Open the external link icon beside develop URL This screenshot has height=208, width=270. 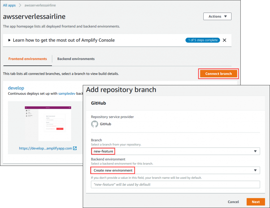tap(75, 148)
